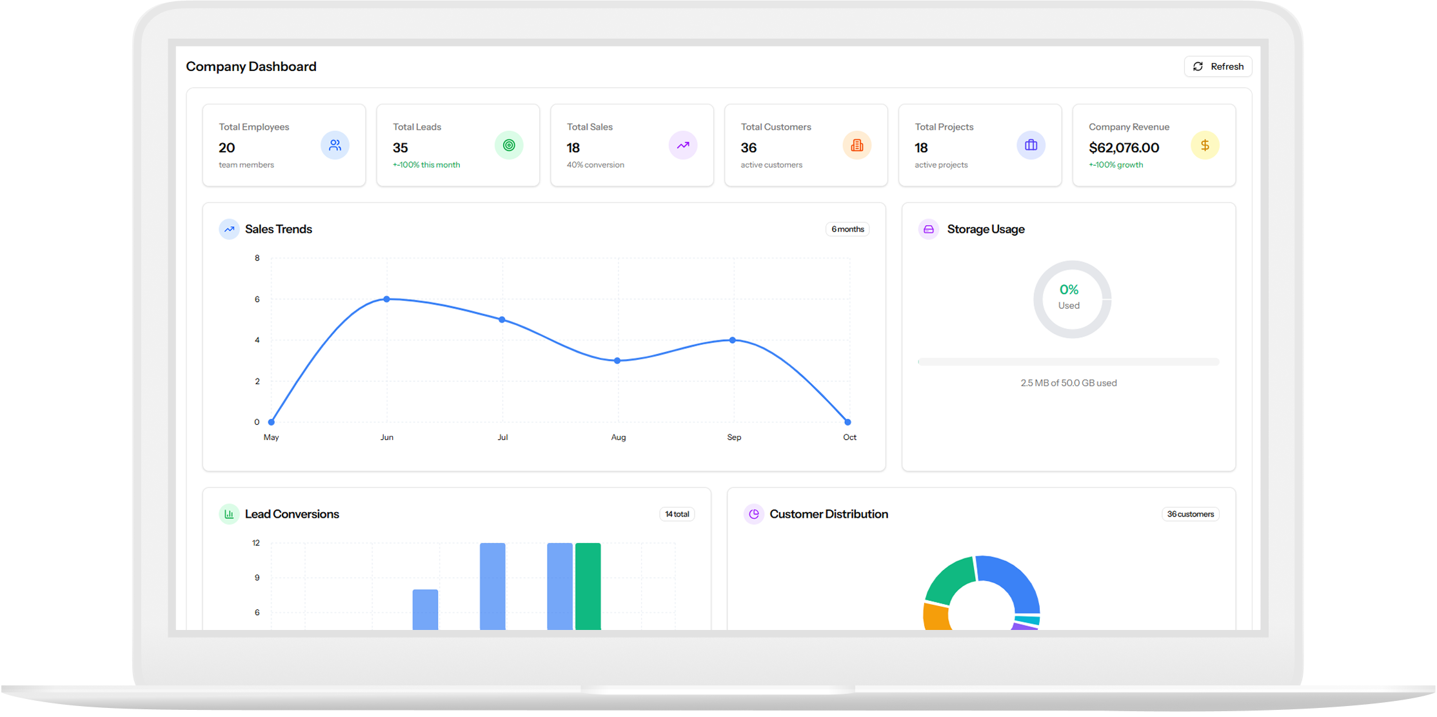Viewport: 1437px width, 717px height.
Task: Click the Sales Trends header icon
Action: point(229,229)
